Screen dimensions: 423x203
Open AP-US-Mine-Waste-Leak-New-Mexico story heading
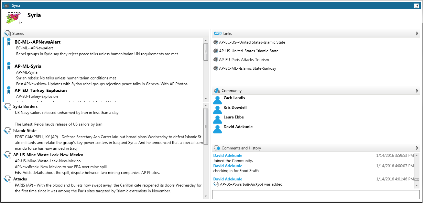point(48,155)
